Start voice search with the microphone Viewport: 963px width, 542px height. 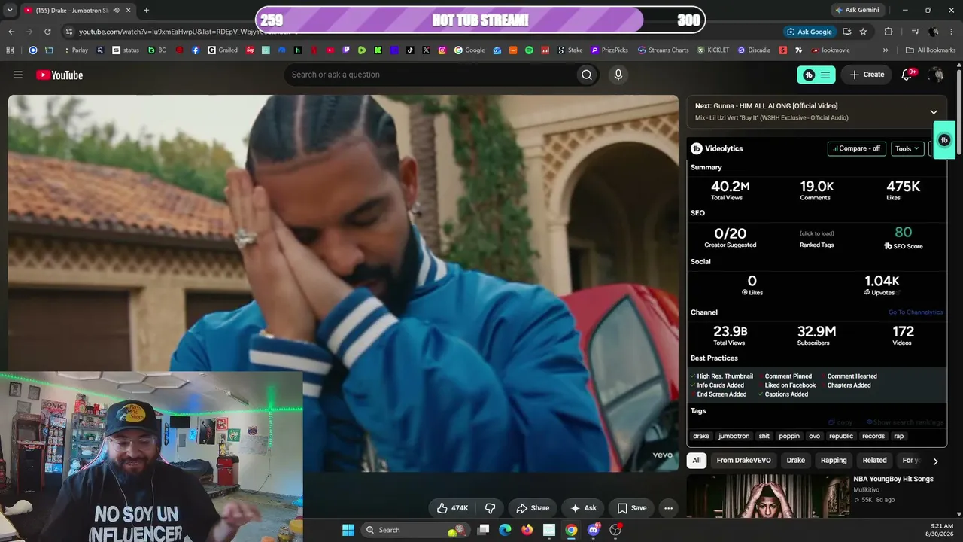[618, 75]
